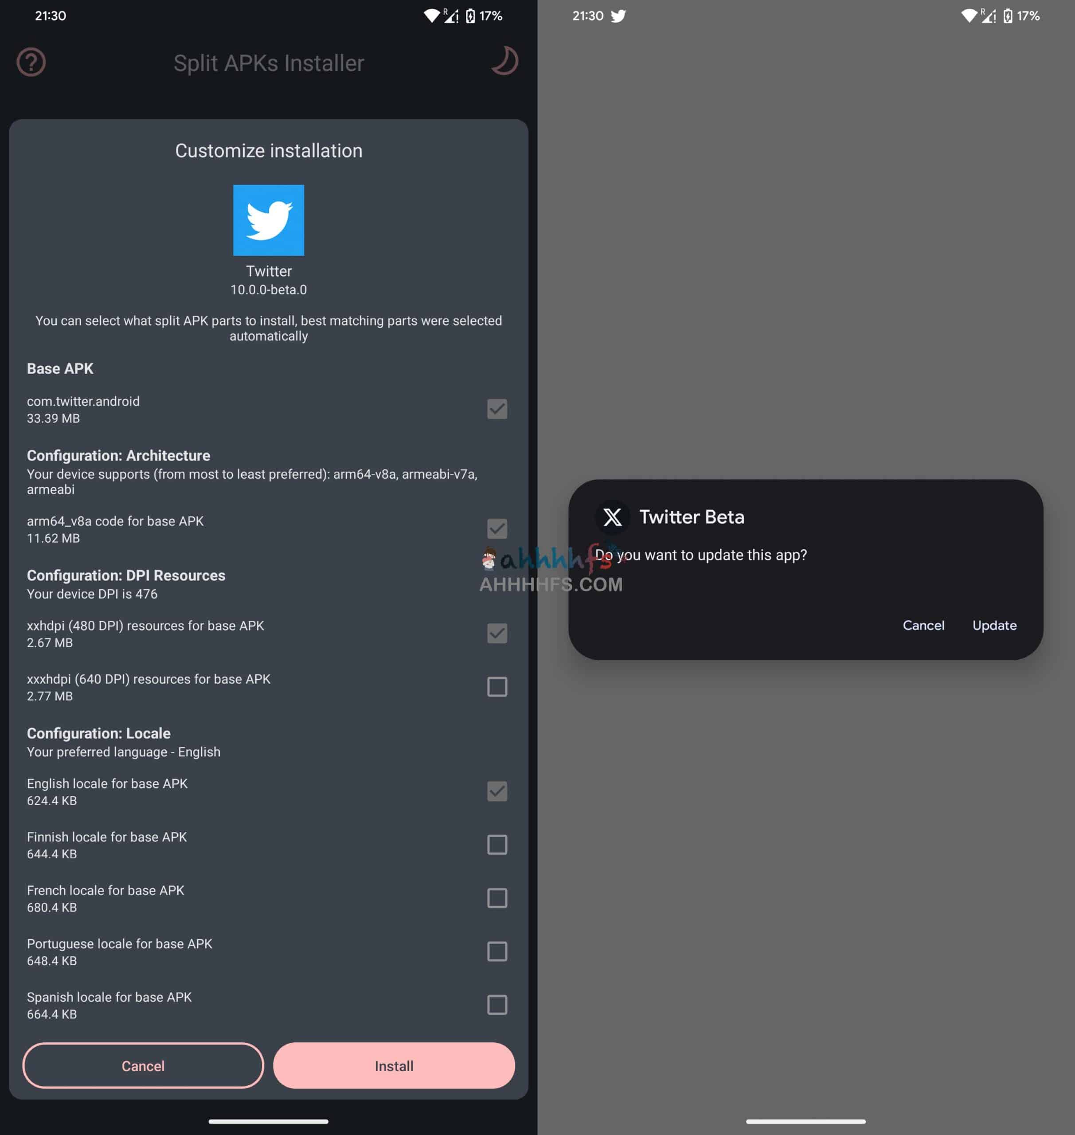Toggle Spanish locale for base APK
The image size is (1075, 1135).
pyautogui.click(x=496, y=1005)
